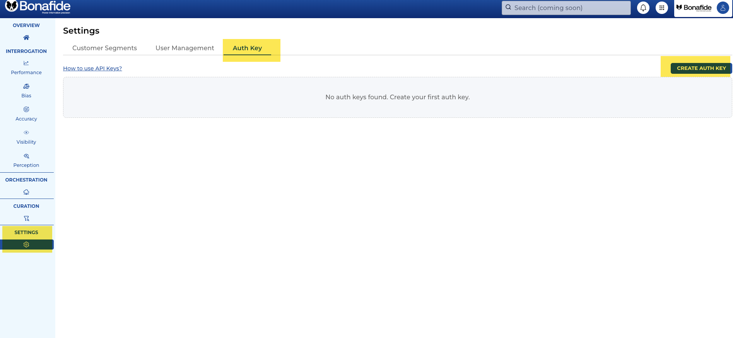Open the 'How to use API Keys?' link
Screen dimensions: 733x338
(x=92, y=68)
